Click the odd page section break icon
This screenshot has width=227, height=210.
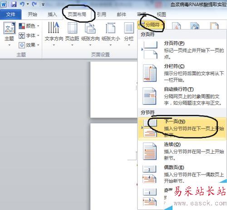click(150, 197)
